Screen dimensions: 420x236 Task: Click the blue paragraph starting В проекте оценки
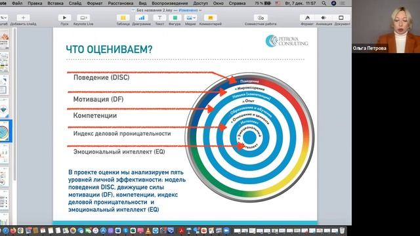point(127,191)
